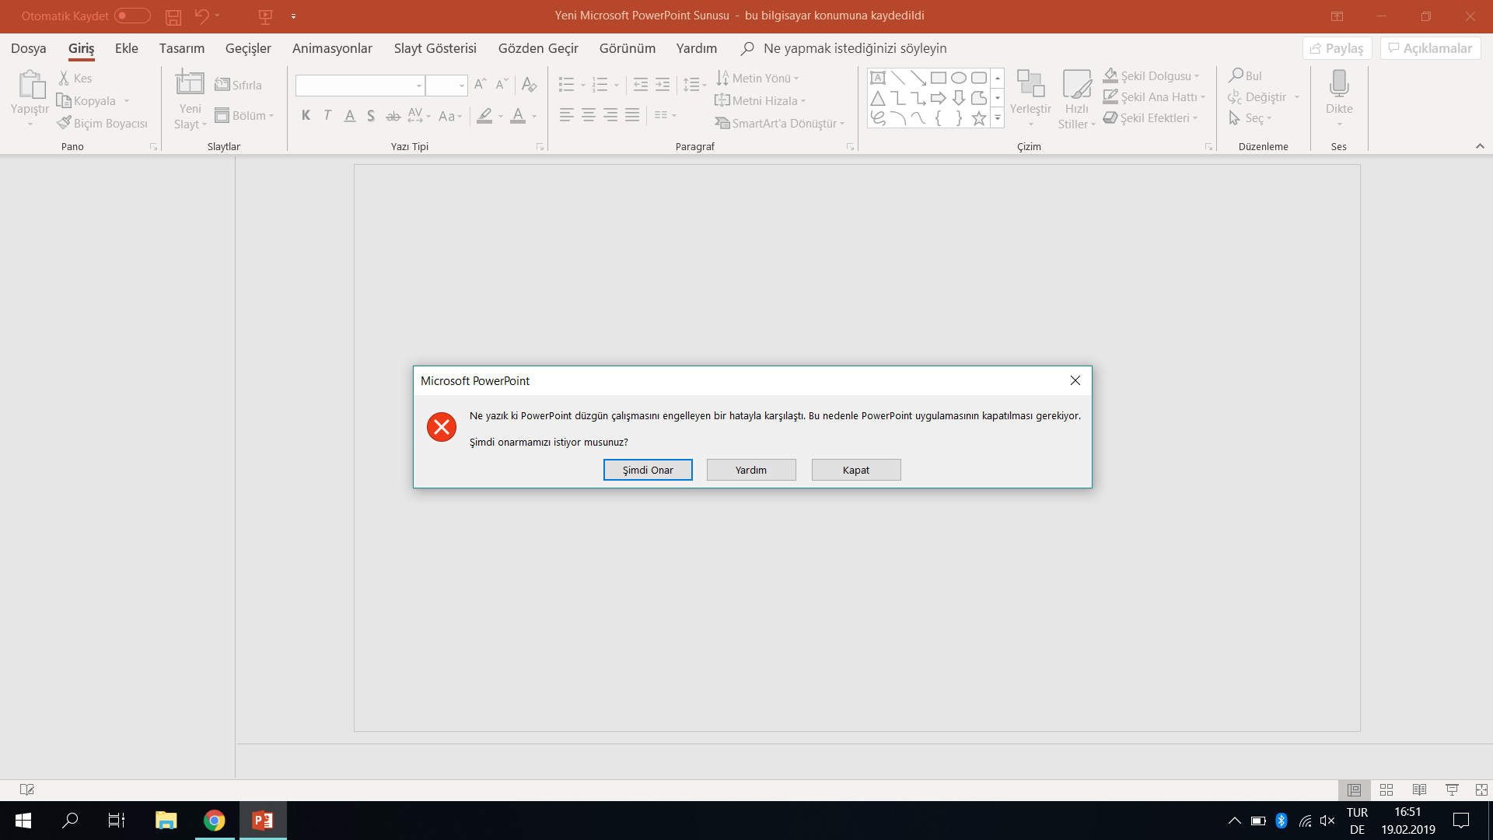The height and width of the screenshot is (840, 1493).
Task: Toggle underline formatting
Action: tap(350, 115)
